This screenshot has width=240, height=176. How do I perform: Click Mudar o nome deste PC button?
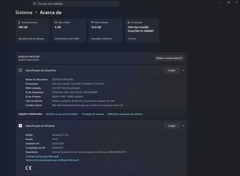point(170,58)
